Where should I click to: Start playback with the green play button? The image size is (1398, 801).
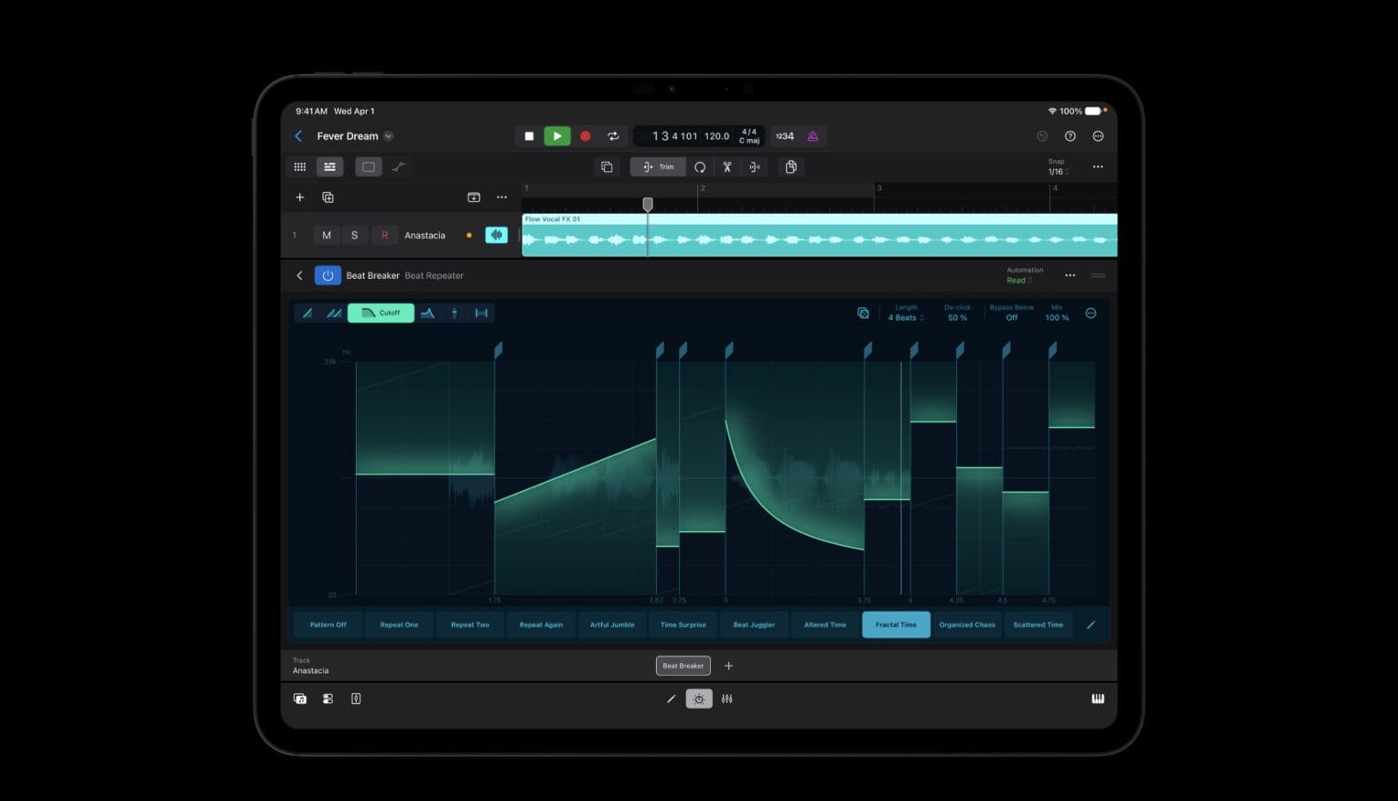(557, 136)
